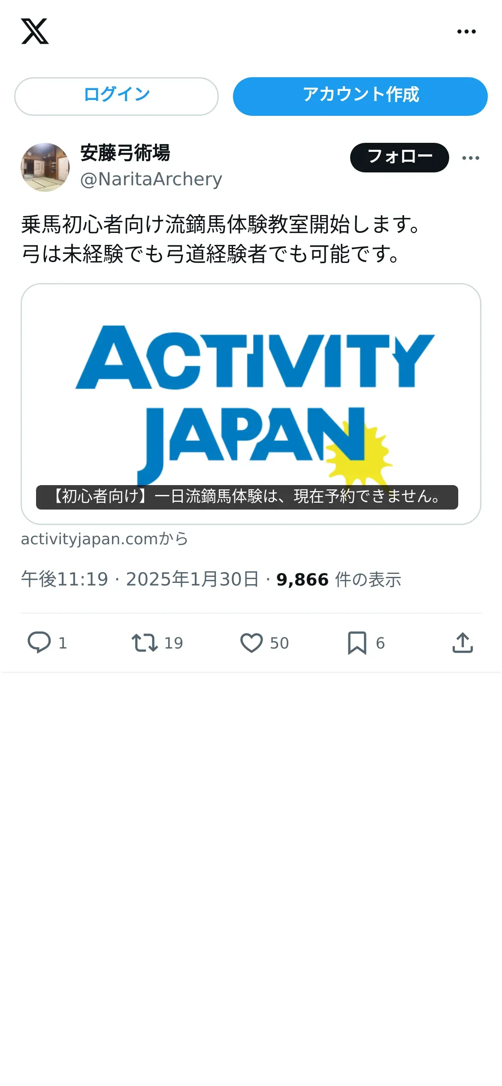This screenshot has height=1086, width=502.
Task: Like the post with the heart icon
Action: [251, 643]
